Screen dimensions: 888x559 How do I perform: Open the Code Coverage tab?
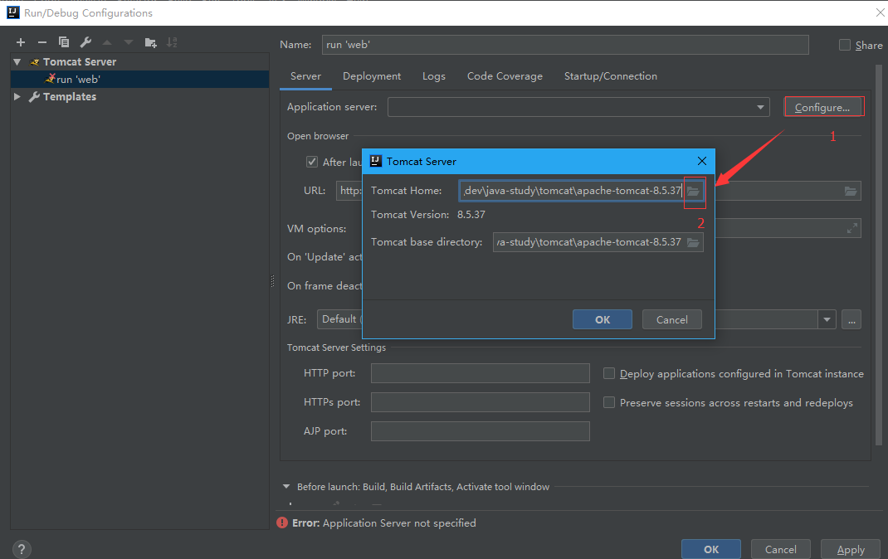[x=505, y=75]
